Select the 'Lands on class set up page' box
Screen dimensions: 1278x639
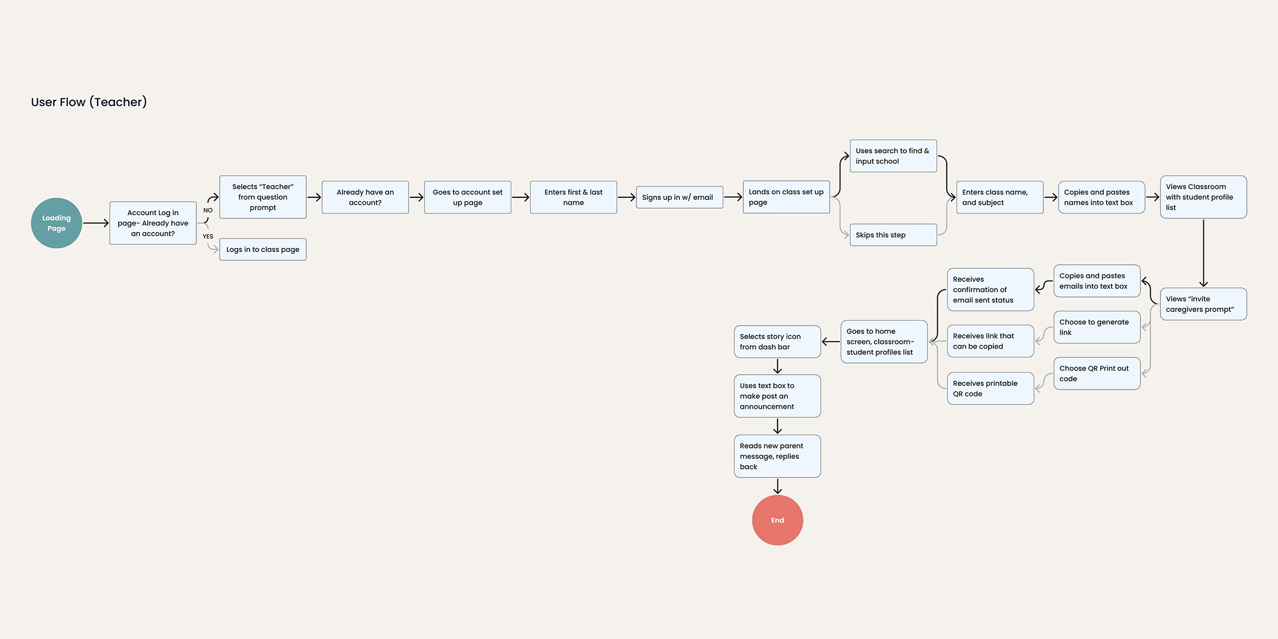coord(786,197)
